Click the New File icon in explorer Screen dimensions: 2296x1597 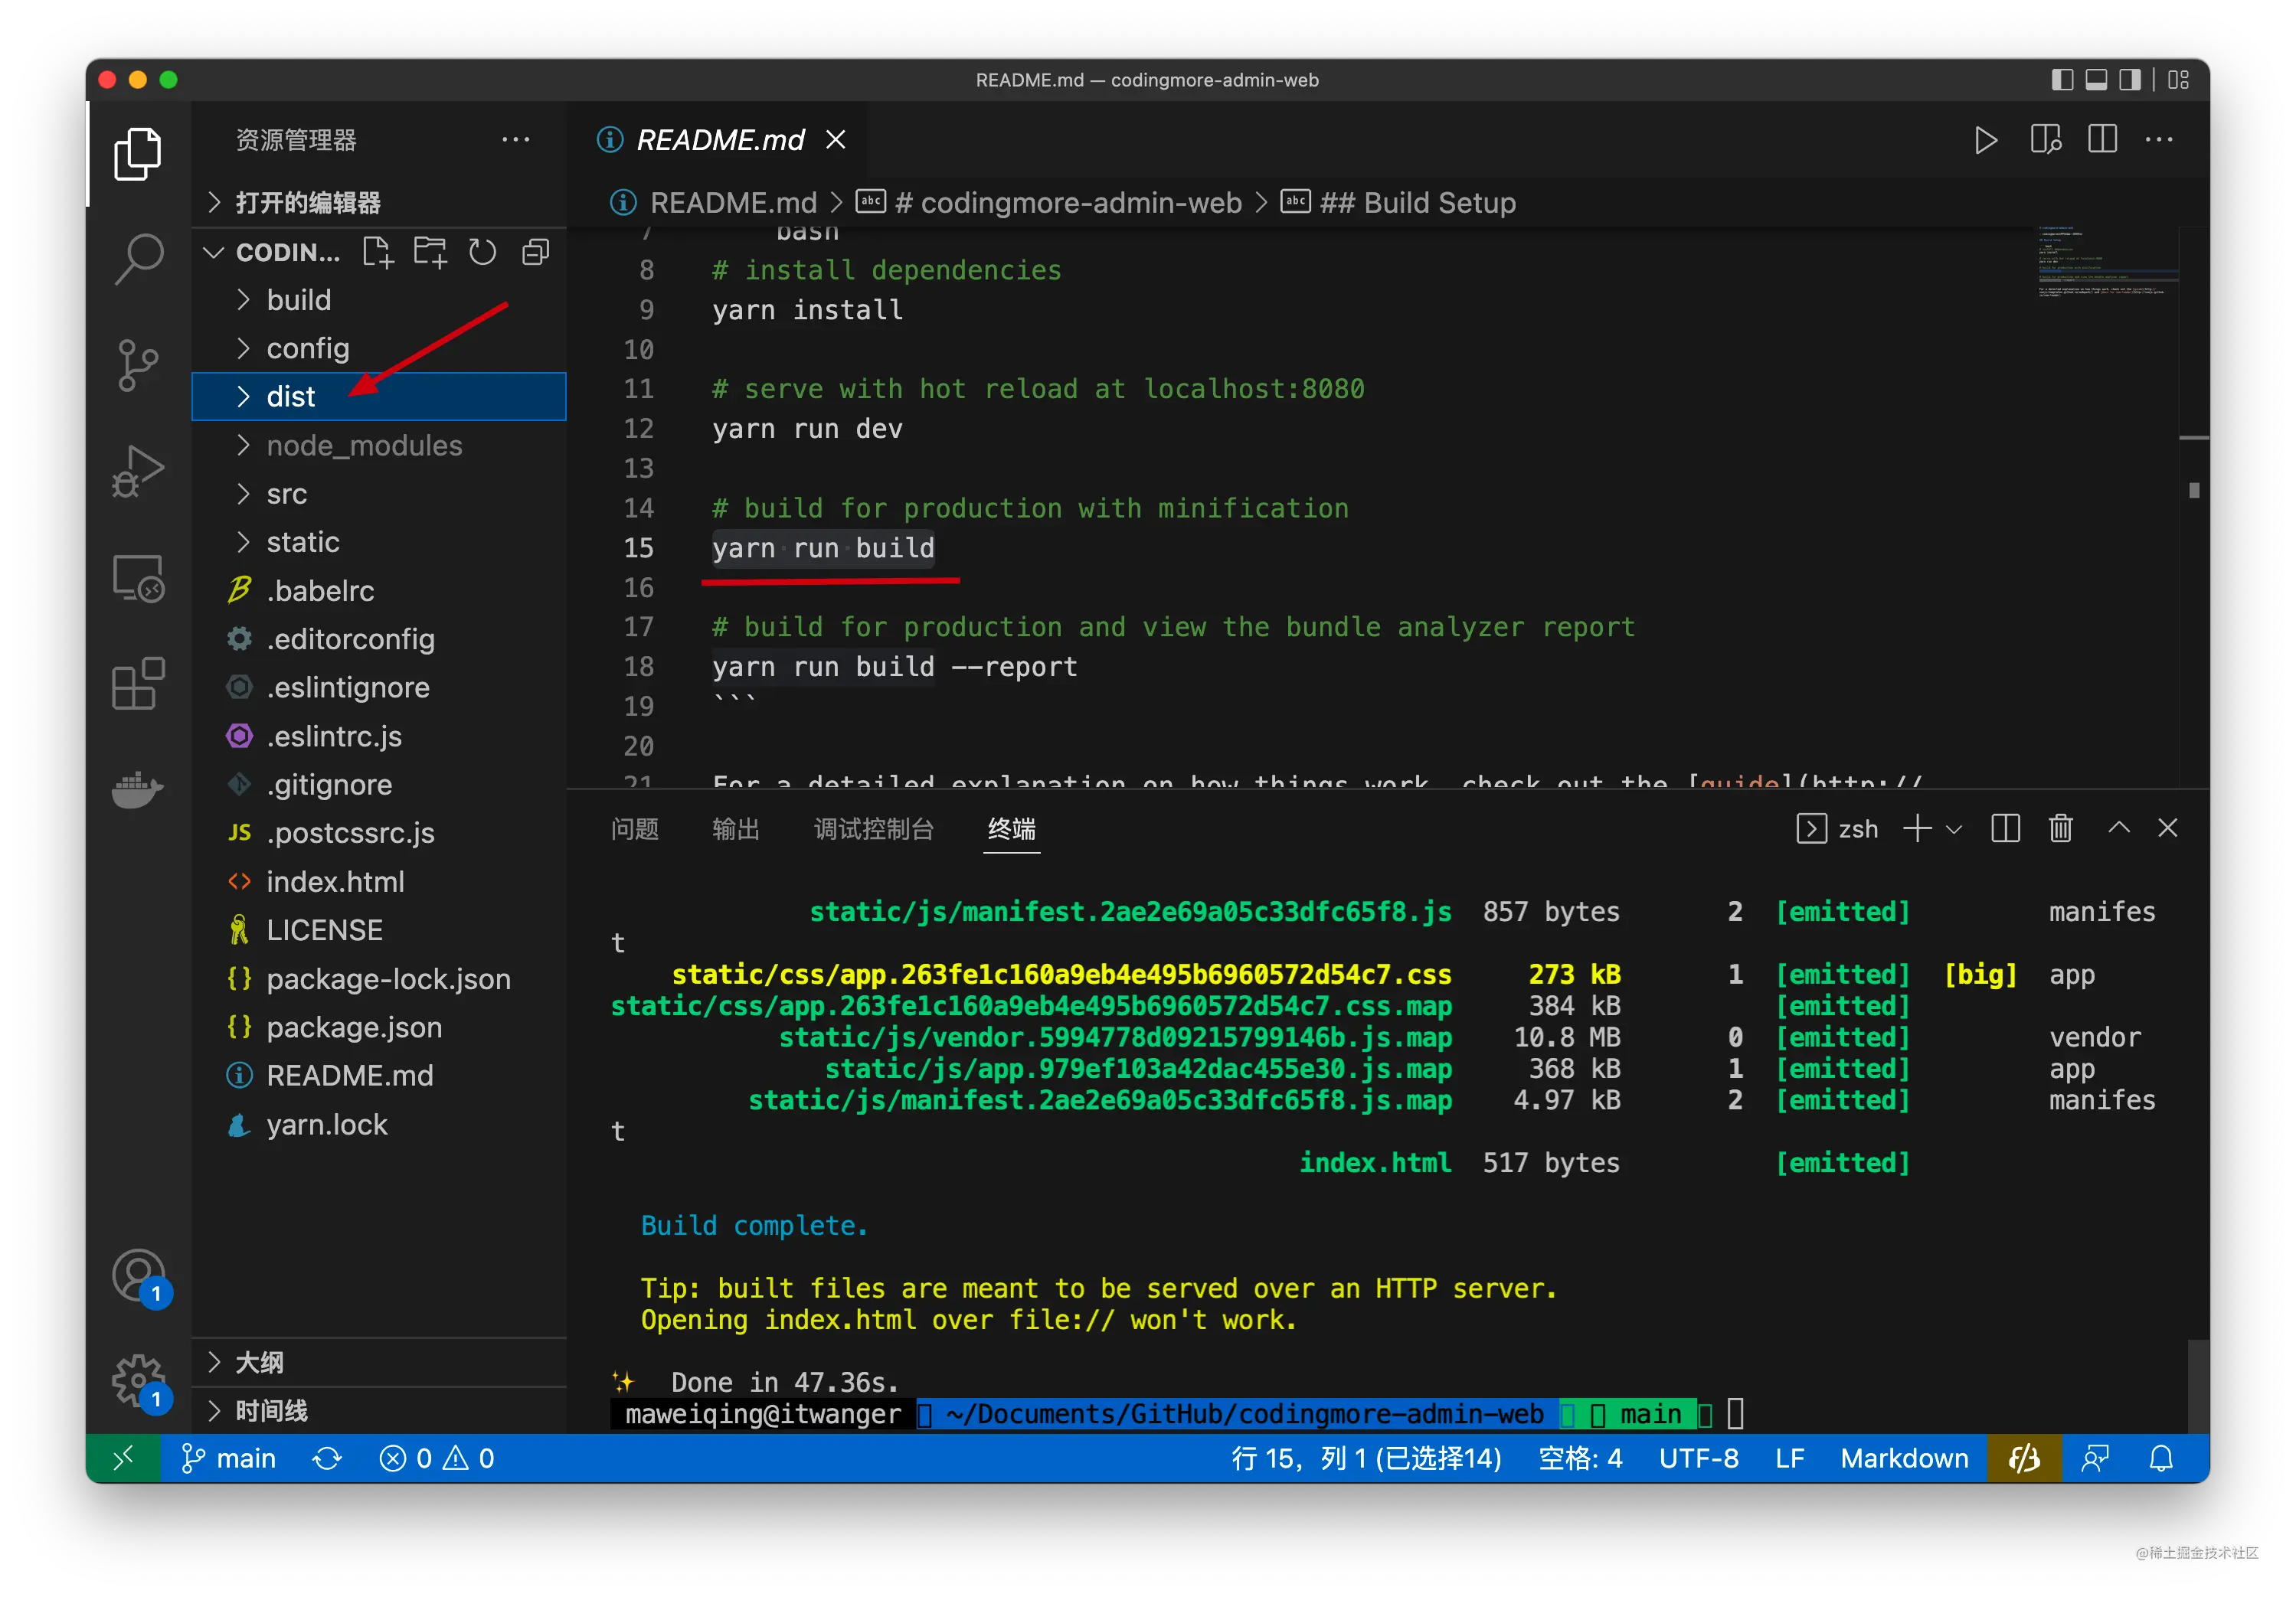(x=378, y=252)
